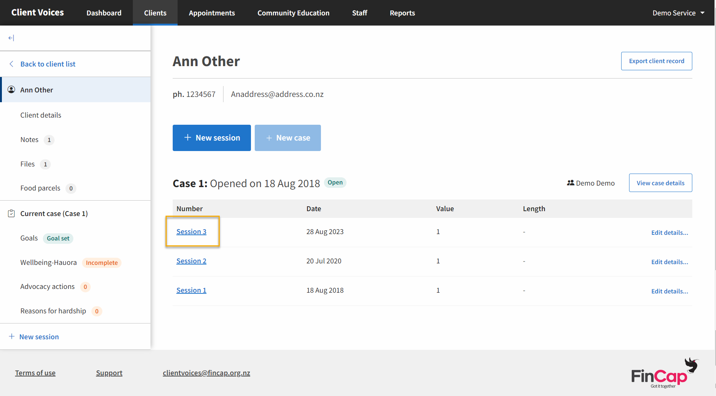This screenshot has width=716, height=396.
Task: Click the Date column header
Action: pyautogui.click(x=314, y=209)
